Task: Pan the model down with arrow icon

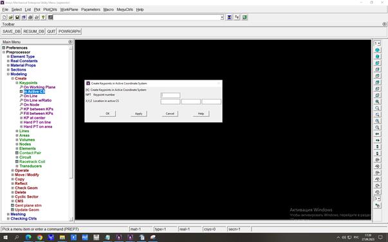Action: click(377, 153)
